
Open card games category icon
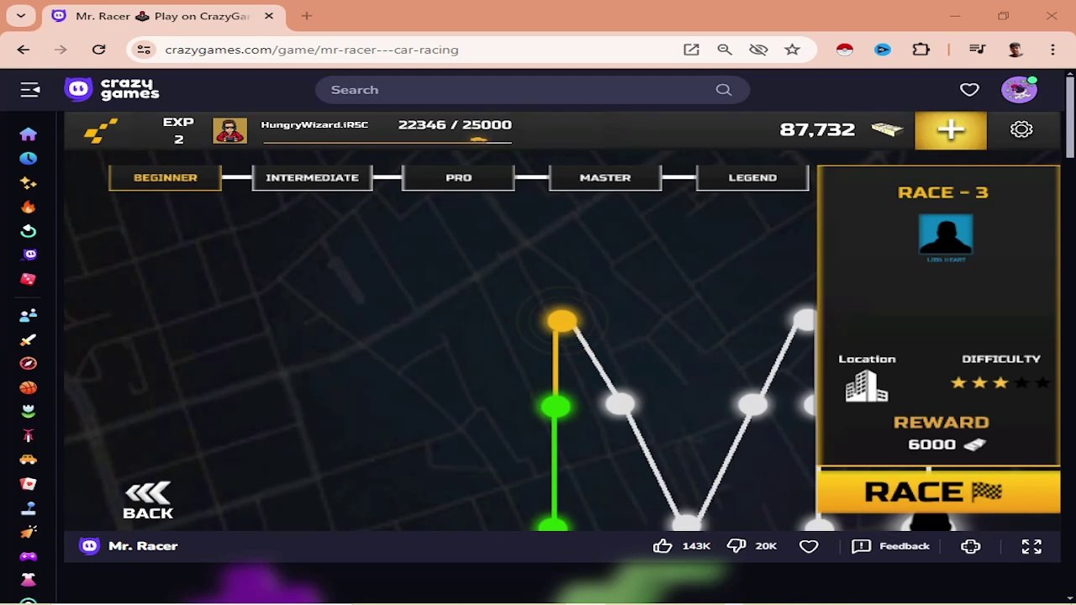pyautogui.click(x=29, y=484)
